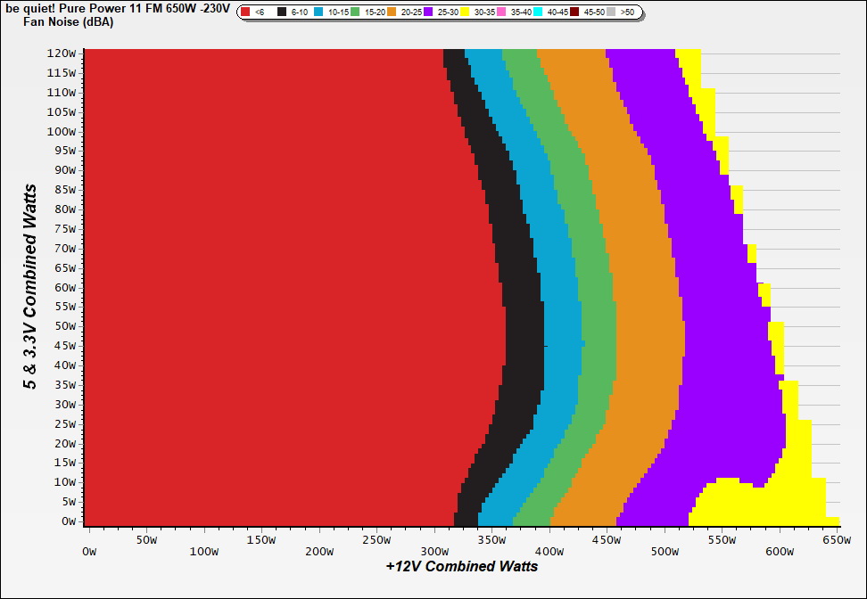
Task: Click the black 6-10 legend swatch
Action: pos(283,12)
